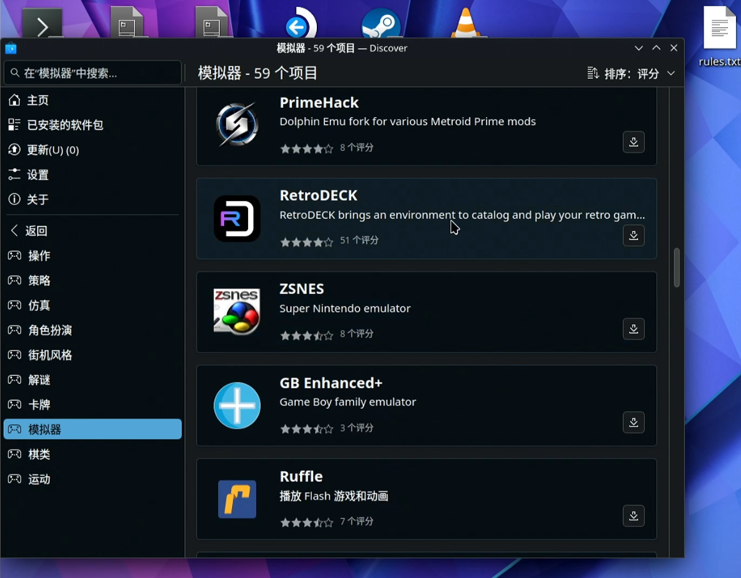Open the RetroDECK app logo

point(237,218)
